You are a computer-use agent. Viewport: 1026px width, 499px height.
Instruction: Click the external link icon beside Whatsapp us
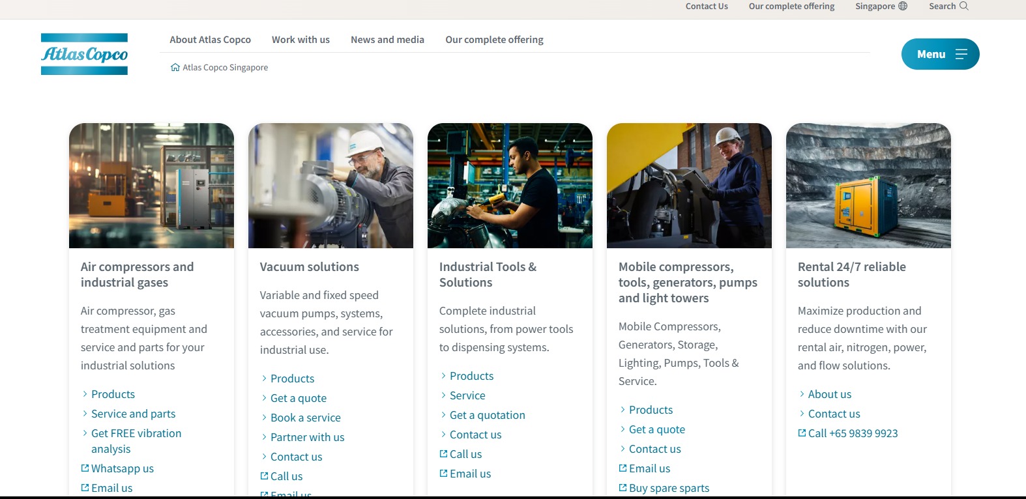point(85,468)
